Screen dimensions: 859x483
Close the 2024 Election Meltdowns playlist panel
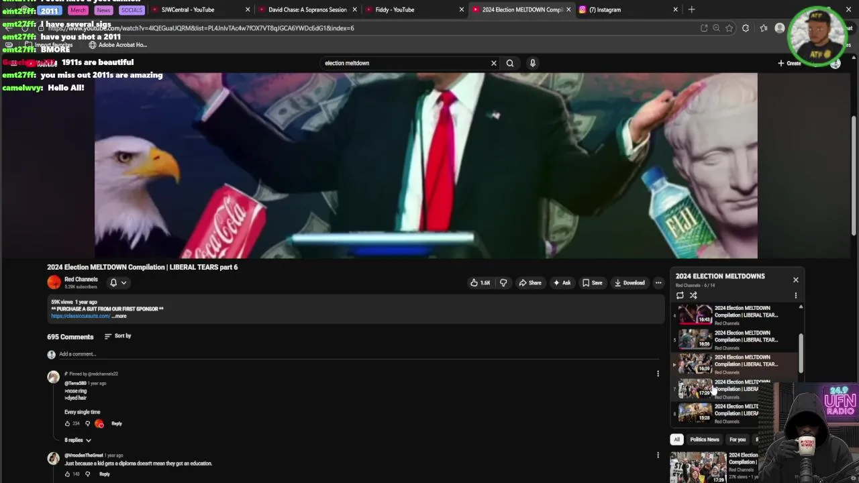point(796,280)
